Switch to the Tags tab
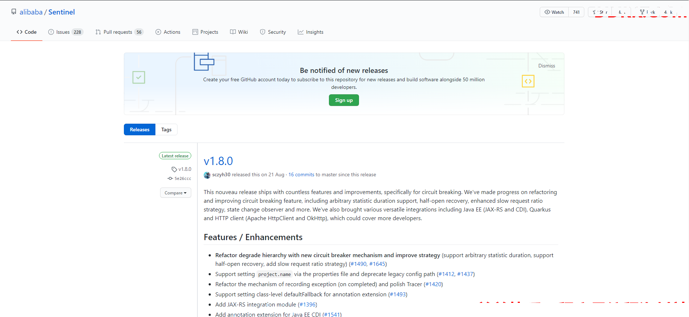 166,129
